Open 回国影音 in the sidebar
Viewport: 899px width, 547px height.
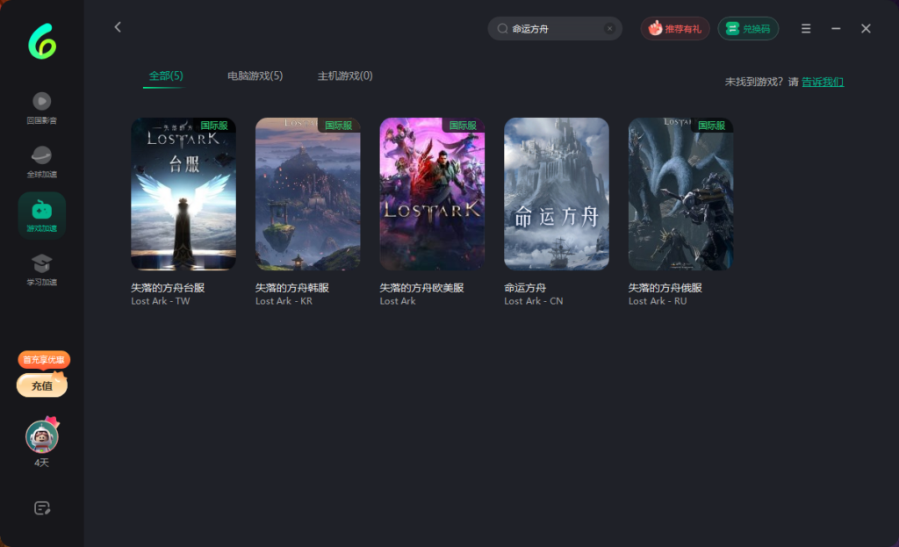tap(41, 102)
